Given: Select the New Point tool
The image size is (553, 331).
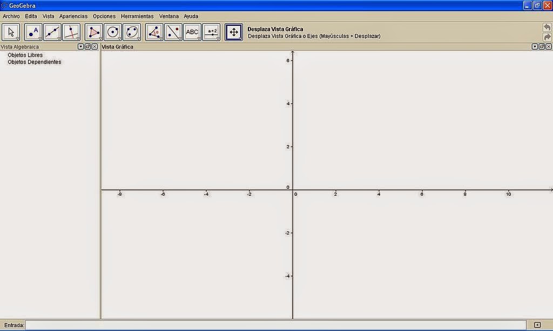Looking at the screenshot, I should tap(33, 32).
